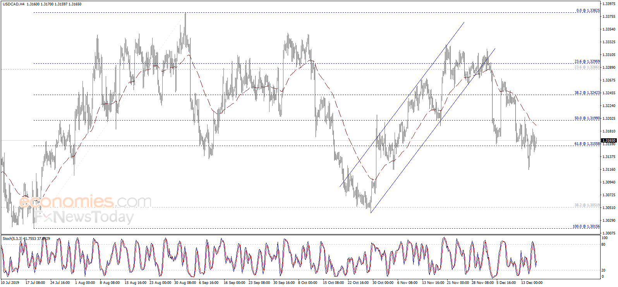Click the '23 Aug 00:00' time axis label
The image size is (618, 287).
point(160,283)
